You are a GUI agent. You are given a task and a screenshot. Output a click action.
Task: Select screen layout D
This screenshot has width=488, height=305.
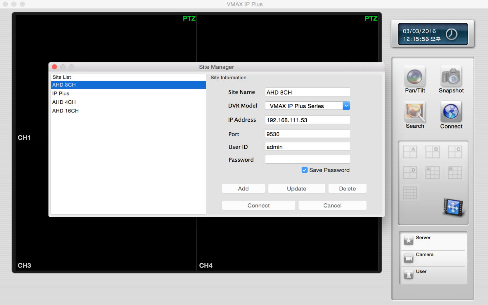[x=410, y=172]
